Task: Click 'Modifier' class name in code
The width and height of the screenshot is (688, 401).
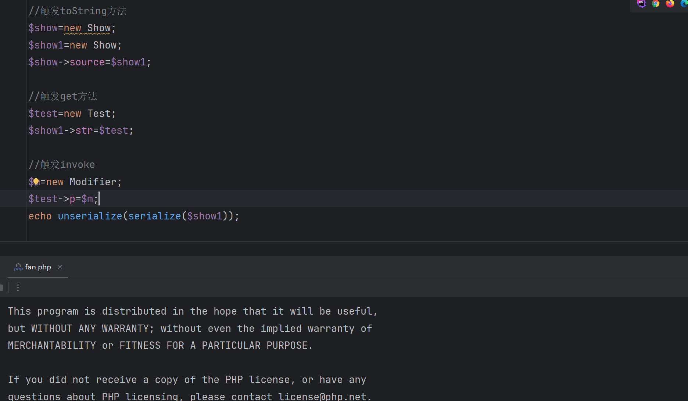Action: (93, 182)
